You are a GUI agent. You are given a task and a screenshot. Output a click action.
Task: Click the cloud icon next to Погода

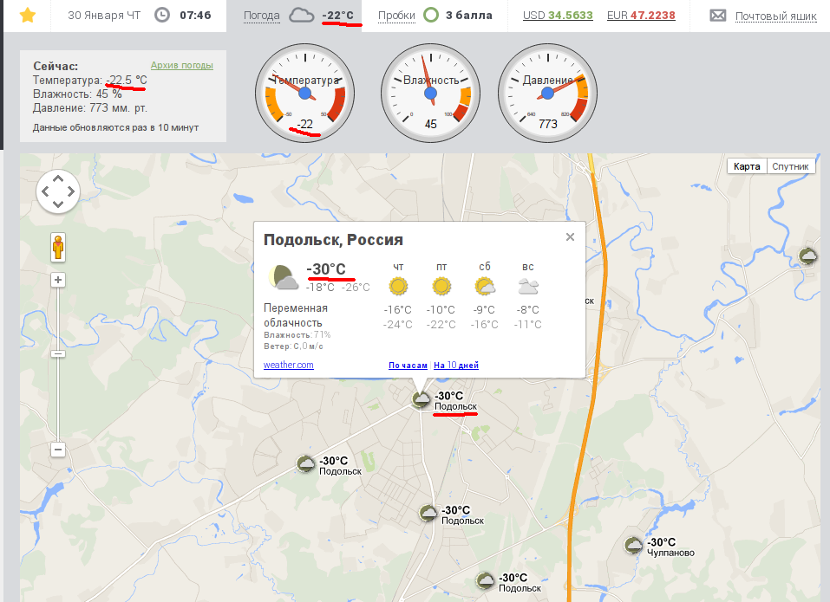click(x=301, y=16)
